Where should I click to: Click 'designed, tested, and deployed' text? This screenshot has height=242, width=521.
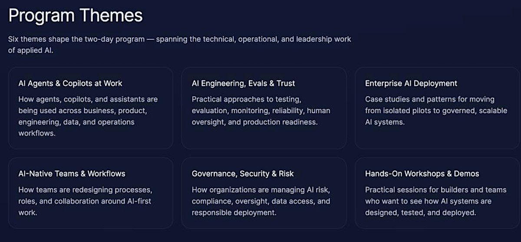(x=420, y=213)
